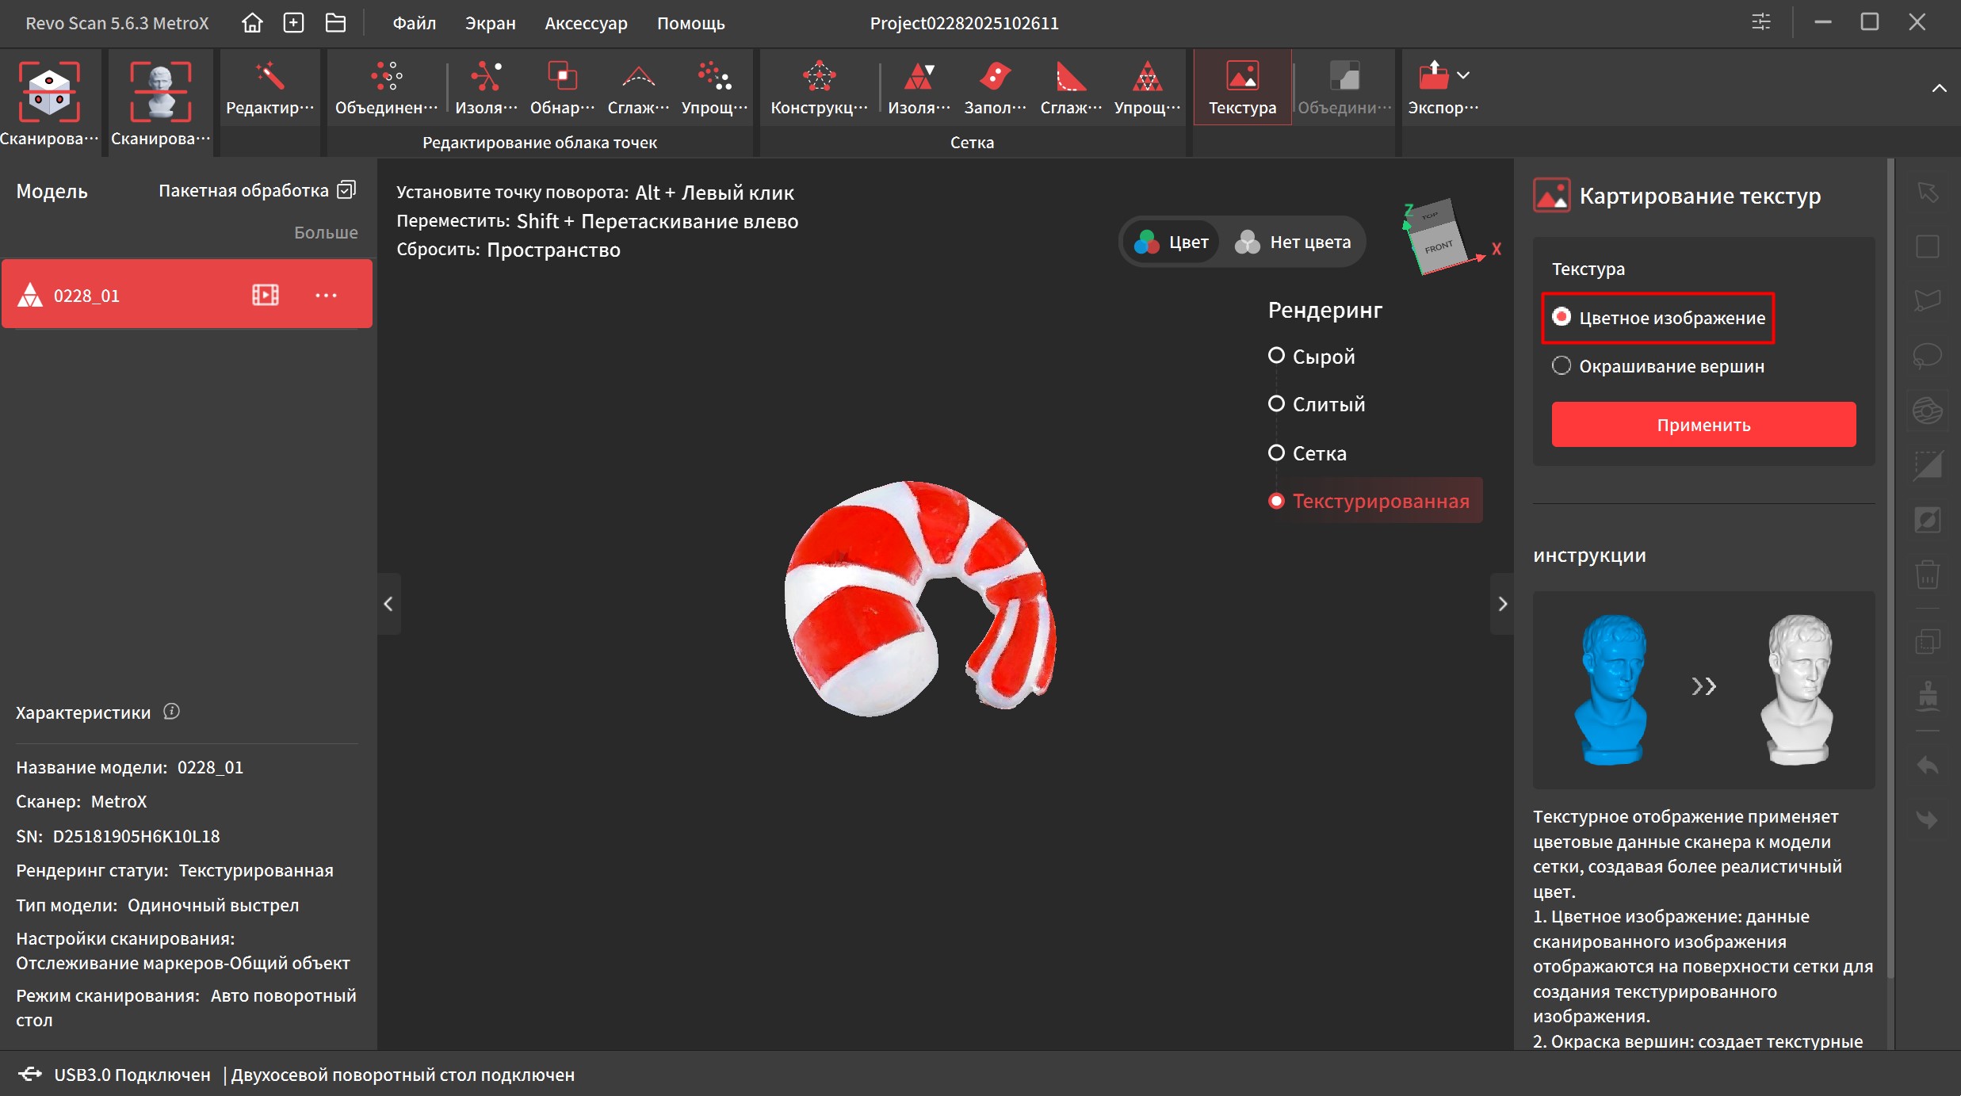Select Vertex coloring radio option
Screen dimensions: 1961x1096
(x=1562, y=365)
